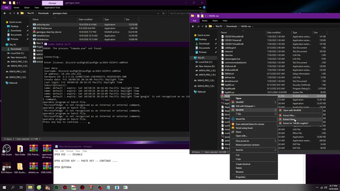The image size is (340, 191).
Task: Select the DSE-Patcher rar on desktop
Action: point(33,150)
